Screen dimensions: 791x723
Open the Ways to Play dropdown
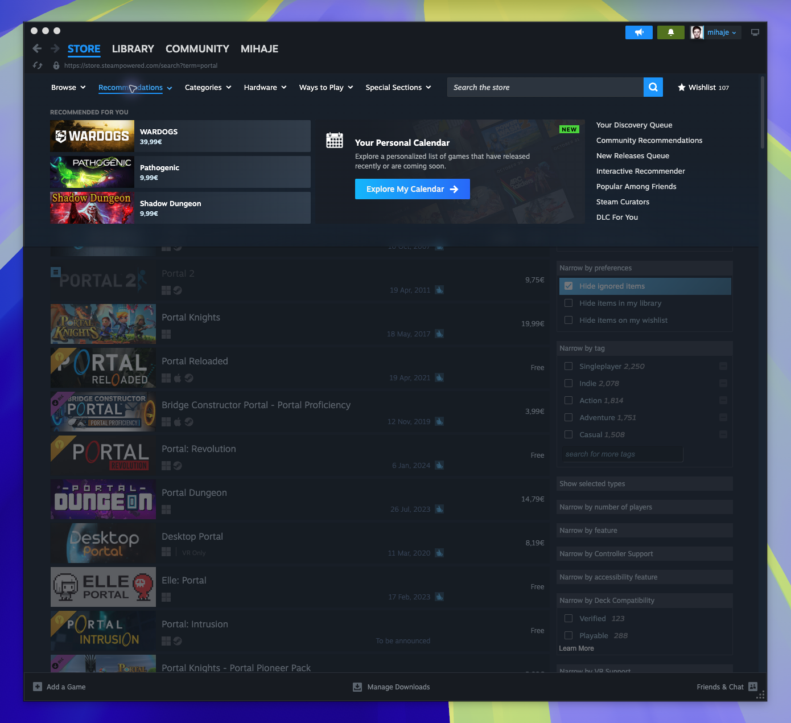(326, 87)
